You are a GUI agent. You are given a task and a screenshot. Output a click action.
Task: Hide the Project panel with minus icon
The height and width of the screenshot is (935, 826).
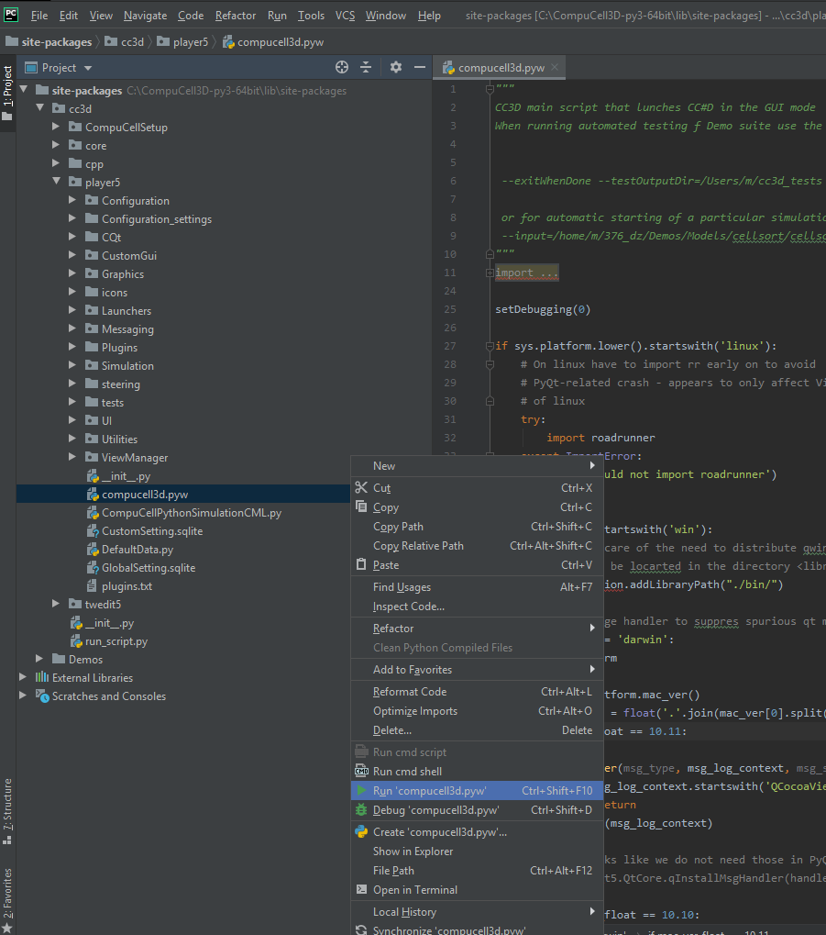pyautogui.click(x=420, y=67)
